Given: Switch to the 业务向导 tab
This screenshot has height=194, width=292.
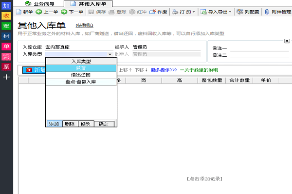Looking at the screenshot, I should [x=40, y=4].
